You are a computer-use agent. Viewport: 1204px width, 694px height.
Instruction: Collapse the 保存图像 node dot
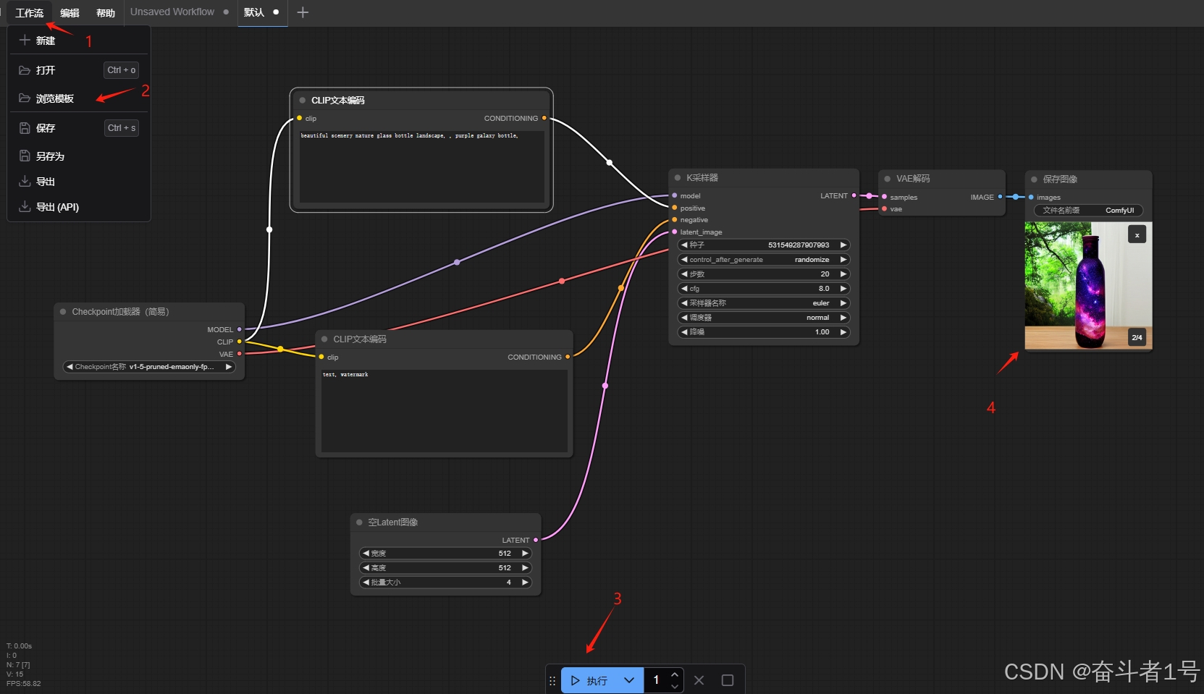(x=1035, y=179)
